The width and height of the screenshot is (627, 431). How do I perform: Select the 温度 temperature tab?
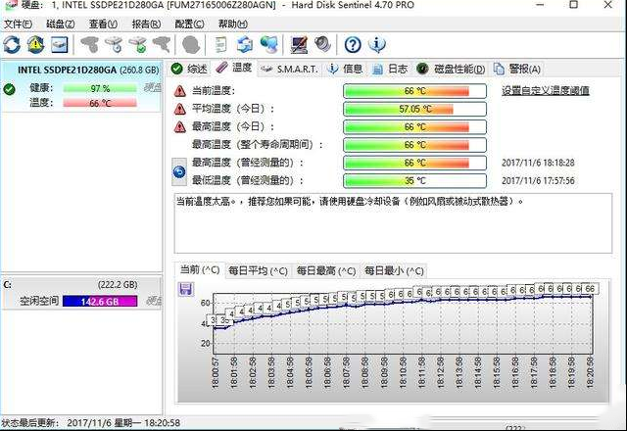(234, 68)
